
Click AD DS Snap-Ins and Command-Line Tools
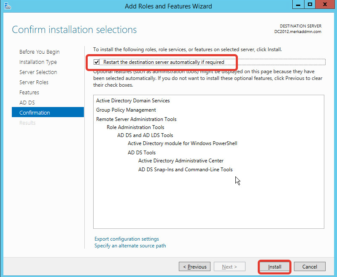point(186,170)
